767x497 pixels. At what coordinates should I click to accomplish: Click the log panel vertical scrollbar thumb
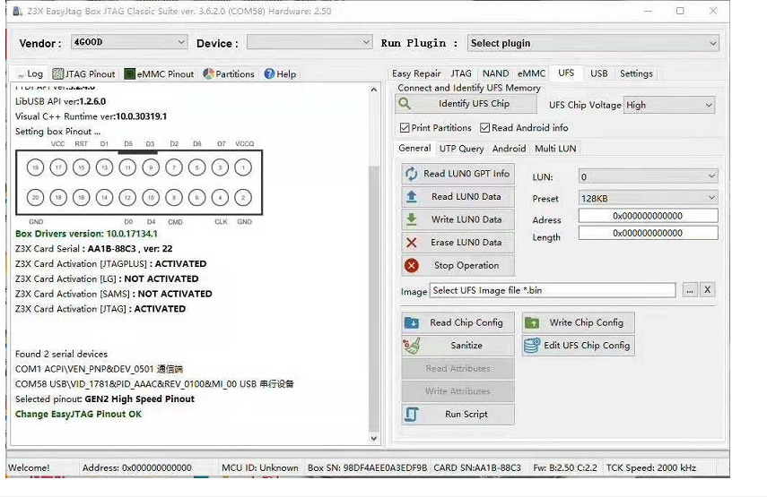374,299
